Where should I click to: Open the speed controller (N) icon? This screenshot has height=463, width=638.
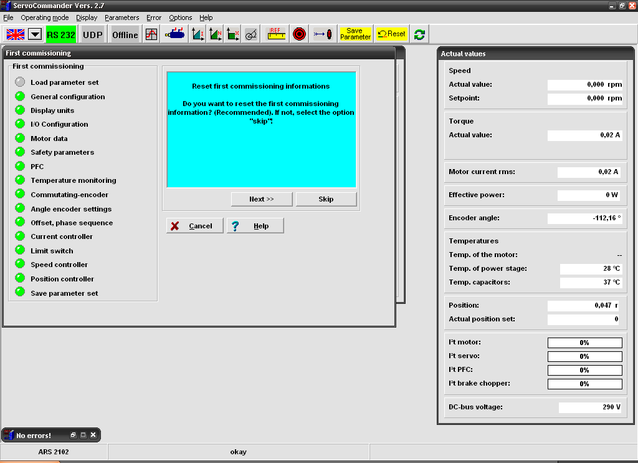pos(216,34)
